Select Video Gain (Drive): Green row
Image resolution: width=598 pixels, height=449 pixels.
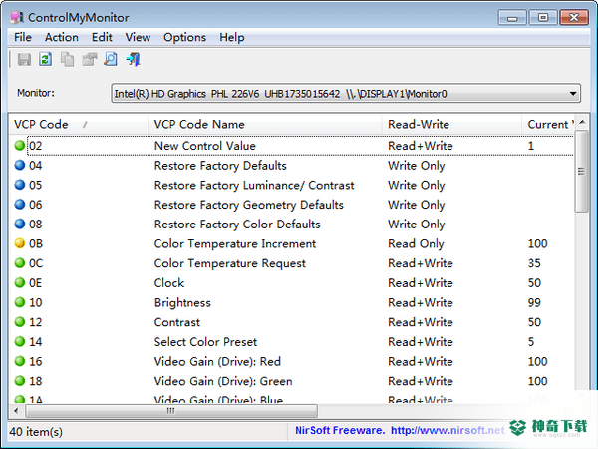pyautogui.click(x=292, y=381)
